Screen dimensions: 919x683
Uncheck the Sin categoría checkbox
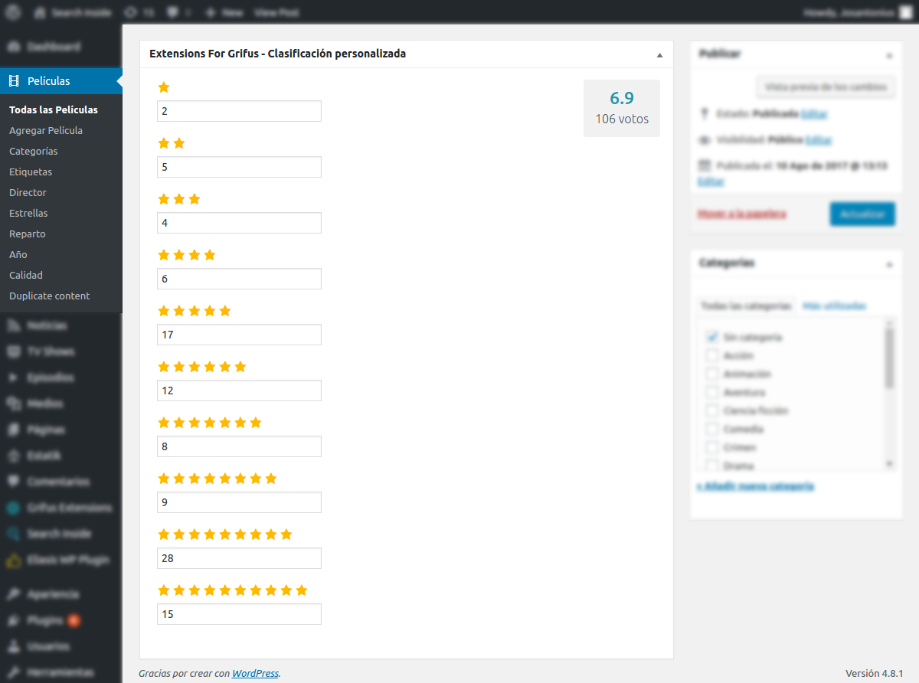[x=712, y=337]
